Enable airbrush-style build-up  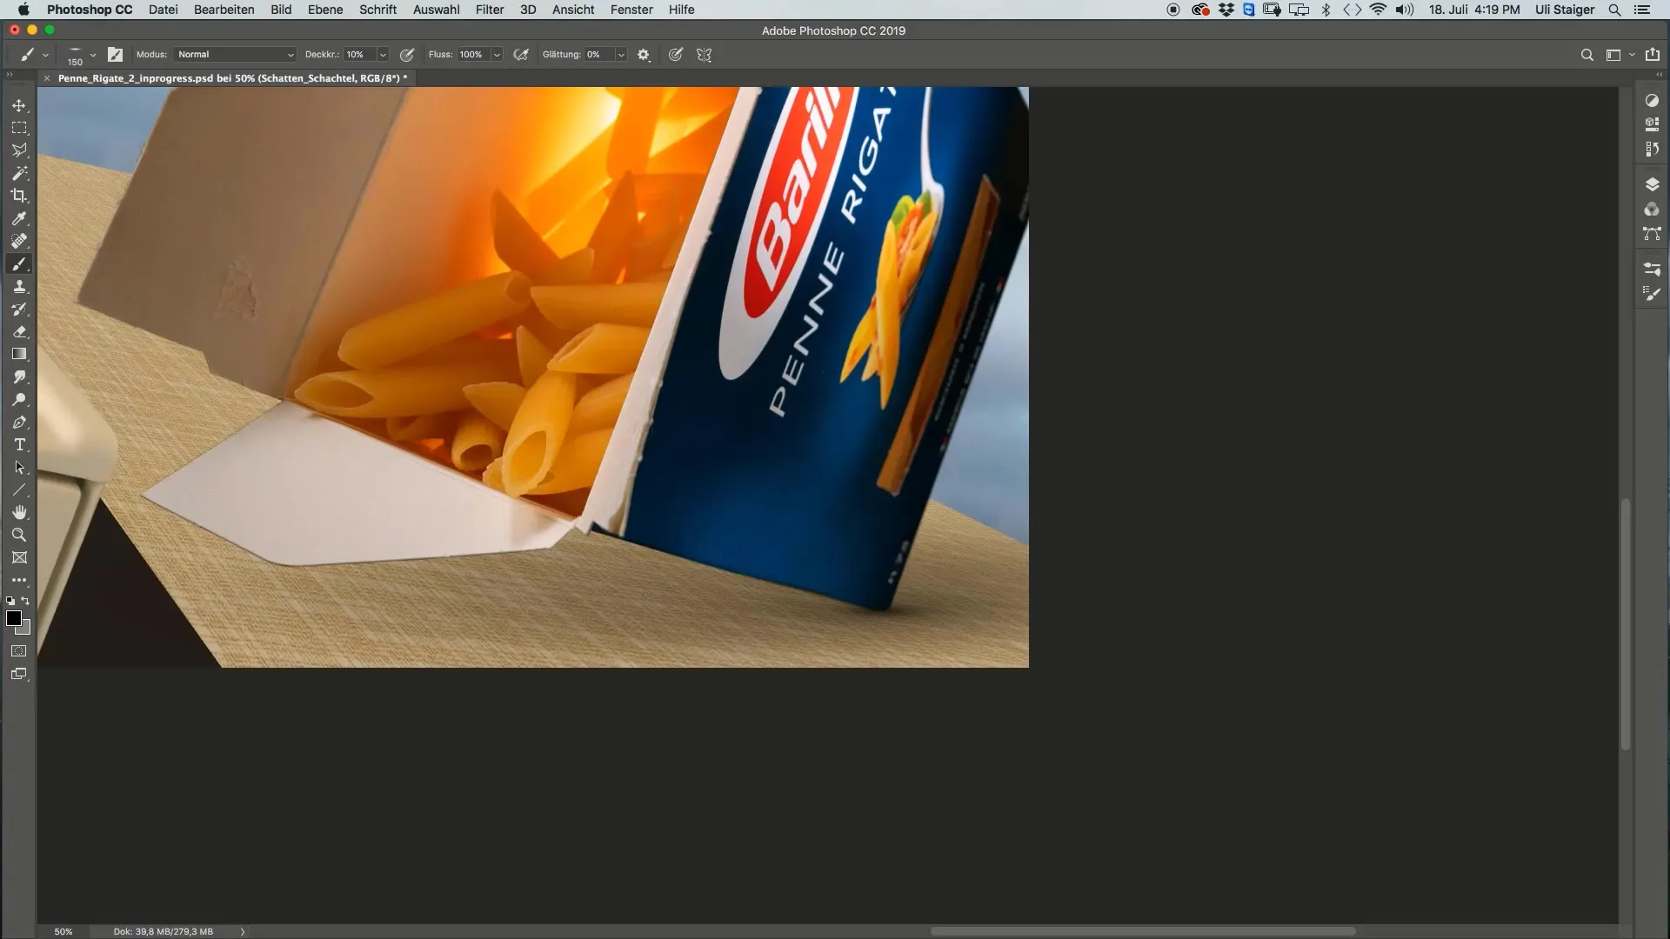521,55
